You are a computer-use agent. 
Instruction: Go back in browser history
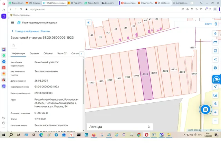pos(11,9)
